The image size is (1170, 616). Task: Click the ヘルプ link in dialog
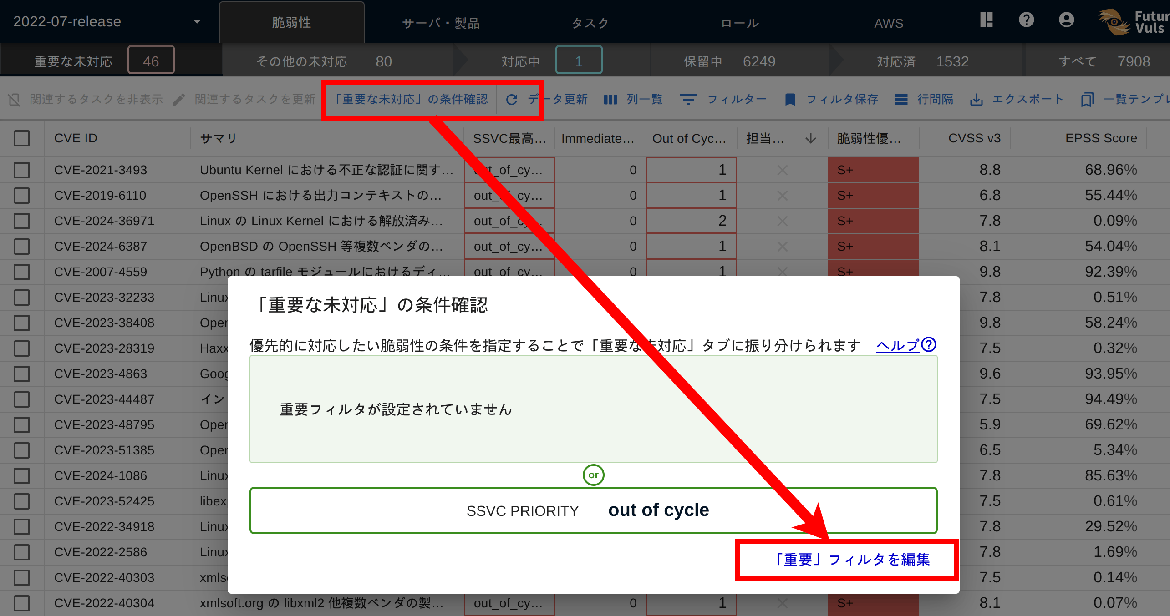[897, 345]
